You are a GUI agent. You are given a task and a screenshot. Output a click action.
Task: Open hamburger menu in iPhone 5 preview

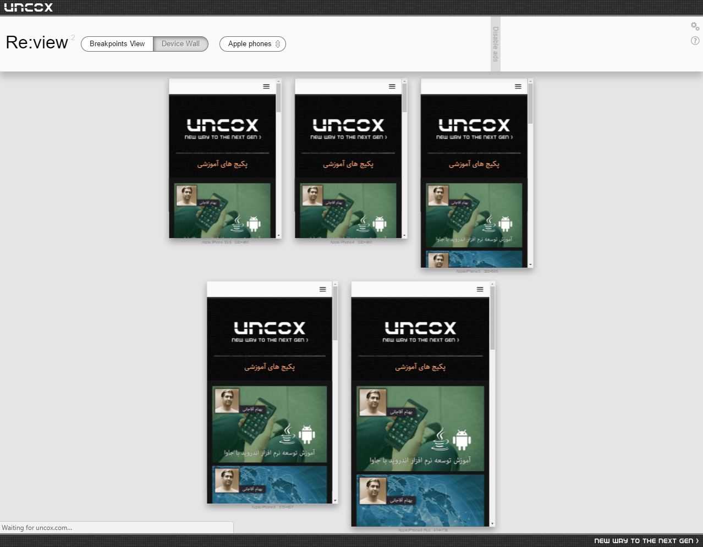pyautogui.click(x=518, y=86)
